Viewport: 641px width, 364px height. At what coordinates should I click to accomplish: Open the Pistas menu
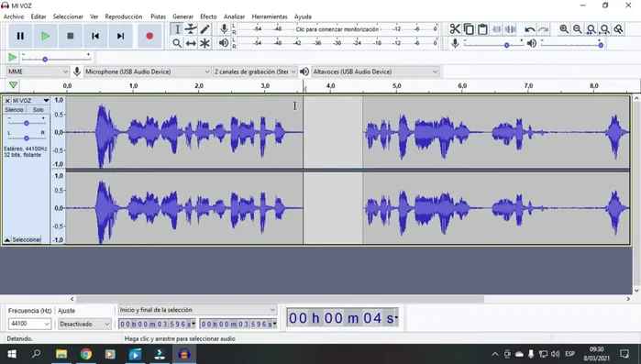click(x=158, y=17)
